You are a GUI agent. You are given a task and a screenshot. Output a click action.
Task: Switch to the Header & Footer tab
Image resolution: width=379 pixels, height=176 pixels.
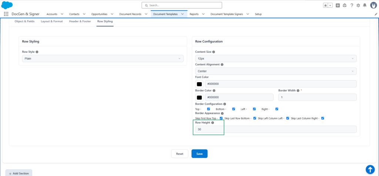click(x=80, y=21)
